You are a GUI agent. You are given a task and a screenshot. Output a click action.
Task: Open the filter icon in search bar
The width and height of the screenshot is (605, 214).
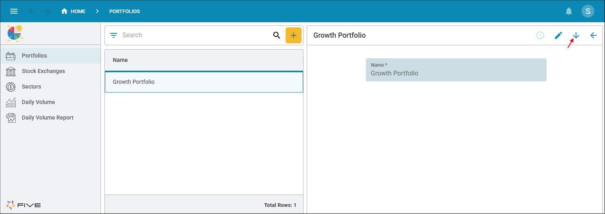point(114,35)
